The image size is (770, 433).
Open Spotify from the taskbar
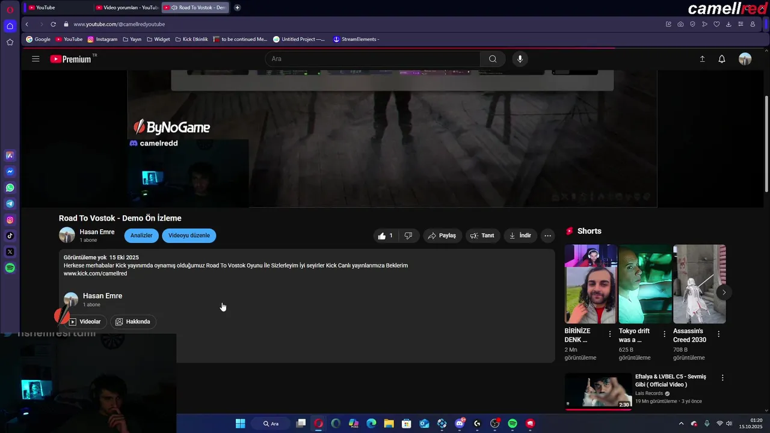[513, 423]
